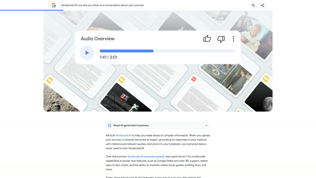Screen dimensions: 316x178
Task: Play the Audio Overview
Action: point(87,53)
